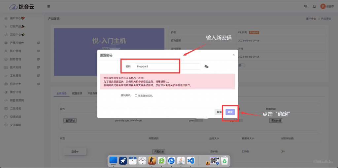Expand 财务管理 sidebar menu
This screenshot has height=168, width=338.
point(16,59)
